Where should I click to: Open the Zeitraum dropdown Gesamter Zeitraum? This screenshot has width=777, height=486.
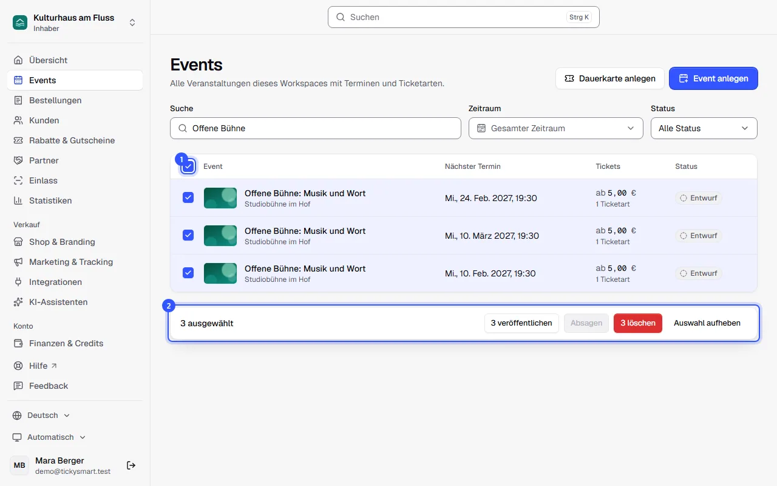(x=556, y=128)
